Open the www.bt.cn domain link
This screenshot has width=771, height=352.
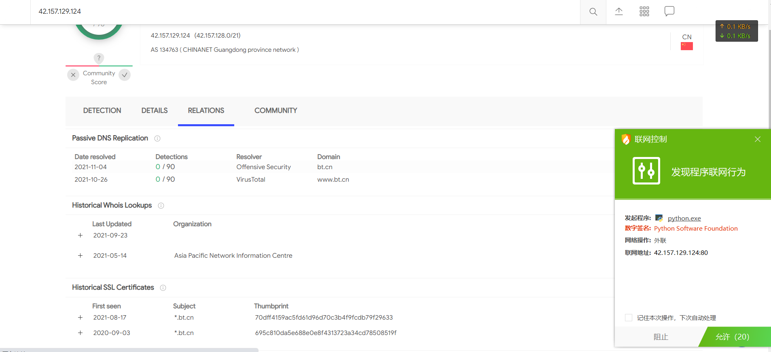tap(333, 179)
